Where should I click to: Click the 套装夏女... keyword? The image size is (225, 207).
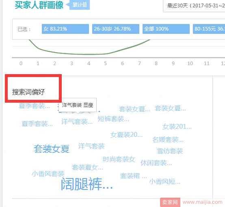[87, 167]
